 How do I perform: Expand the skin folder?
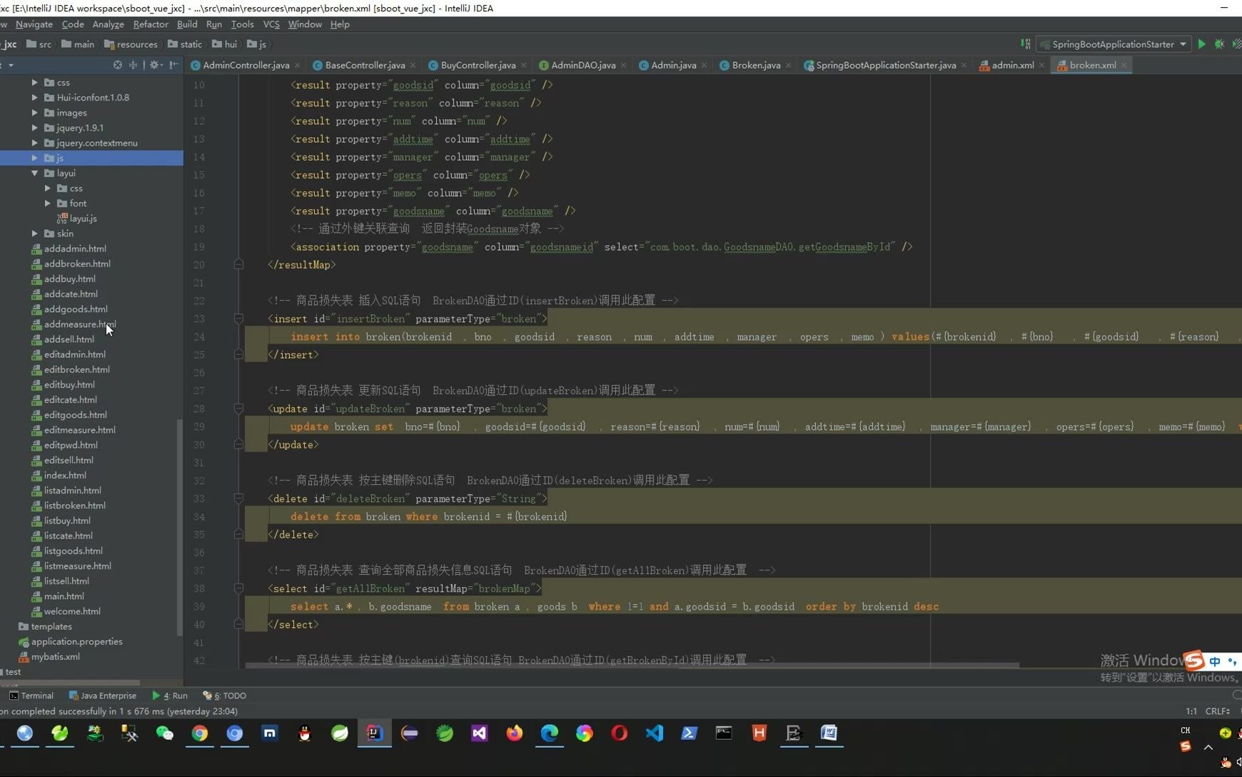click(34, 233)
